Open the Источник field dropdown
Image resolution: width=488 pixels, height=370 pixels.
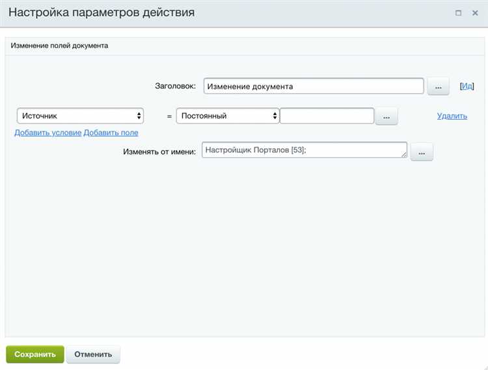click(80, 116)
